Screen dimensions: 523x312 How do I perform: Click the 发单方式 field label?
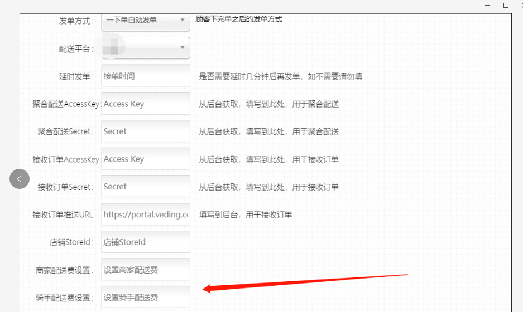tap(76, 21)
